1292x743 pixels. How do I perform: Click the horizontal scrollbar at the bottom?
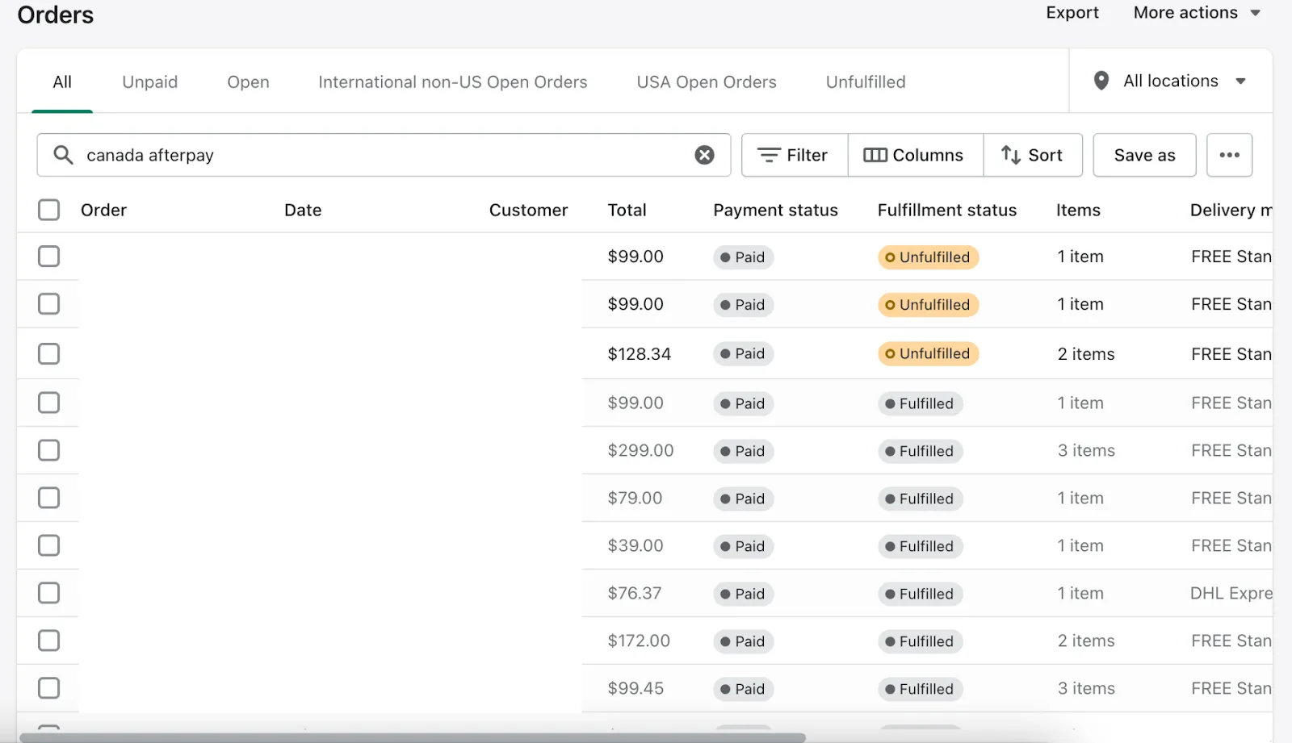coord(413,737)
